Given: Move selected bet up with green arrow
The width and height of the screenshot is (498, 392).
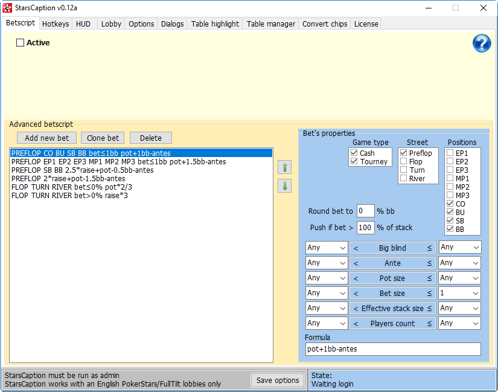Looking at the screenshot, I should pos(284,167).
